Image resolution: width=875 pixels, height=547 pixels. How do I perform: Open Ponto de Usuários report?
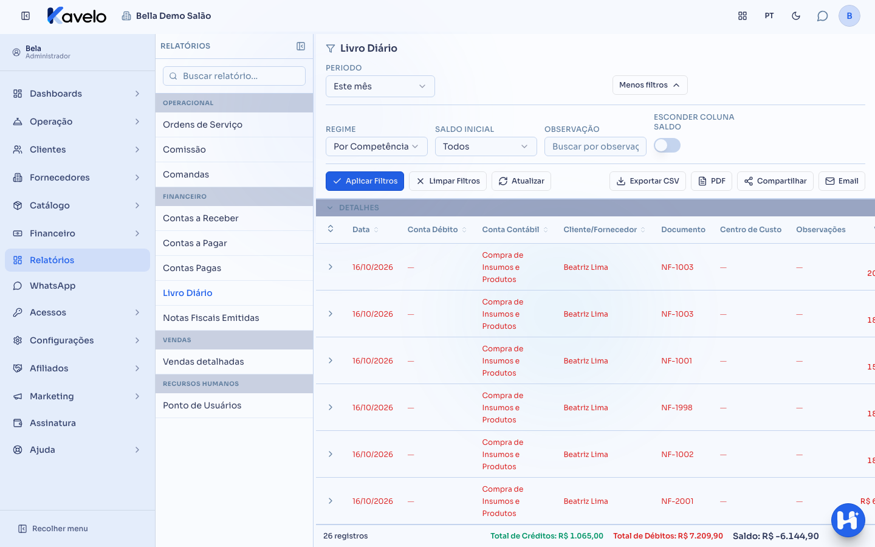pyautogui.click(x=234, y=405)
